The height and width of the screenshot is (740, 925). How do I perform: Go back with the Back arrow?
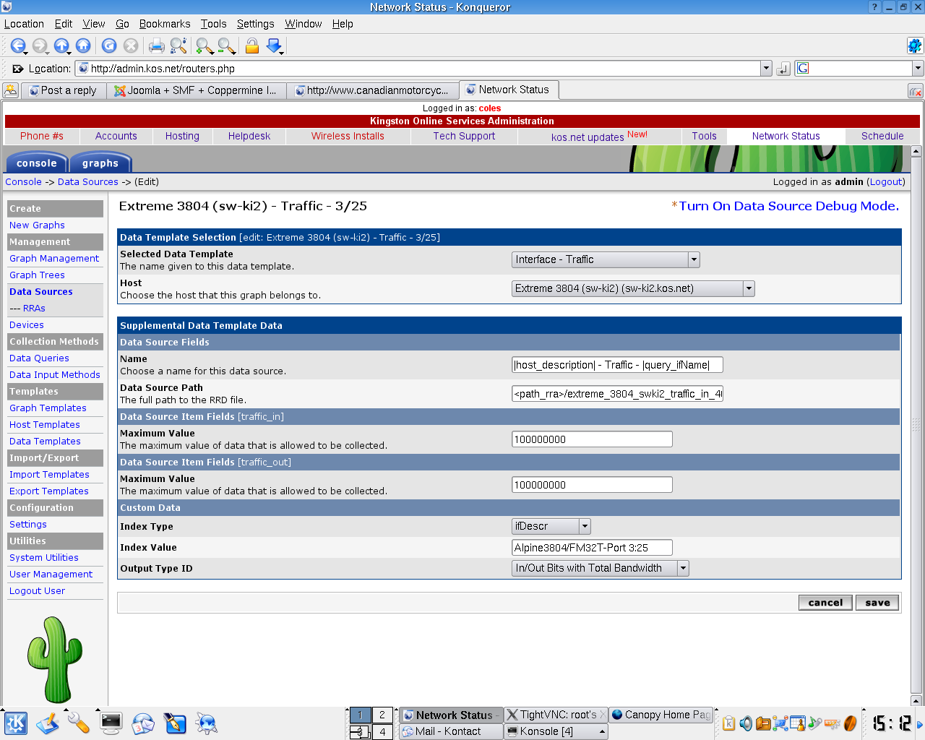[x=17, y=46]
